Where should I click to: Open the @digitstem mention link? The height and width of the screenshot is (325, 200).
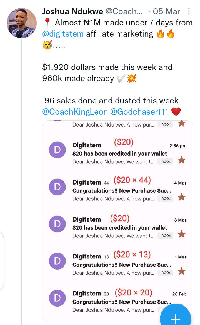(x=63, y=34)
